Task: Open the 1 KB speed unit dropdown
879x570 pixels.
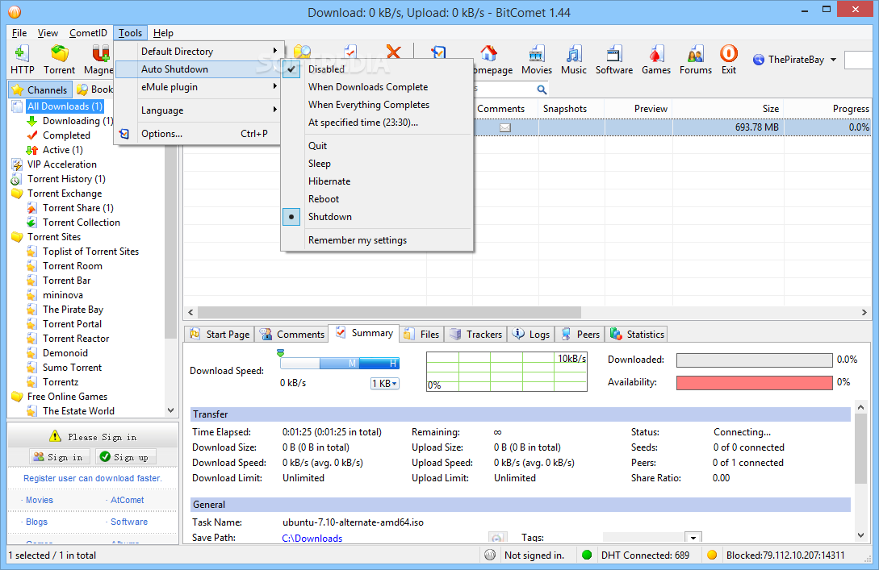Action: (x=384, y=384)
